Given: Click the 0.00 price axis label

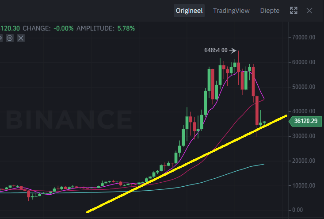Looking at the screenshot, I should coord(297,210).
